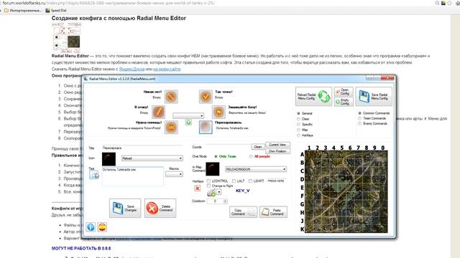This screenshot has height=258, width=460.
Task: Click the browser address bar
Action: [x=217, y=3]
